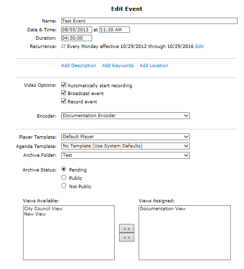Image resolution: width=244 pixels, height=269 pixels.
Task: Click the recurrence cycle icon
Action: tap(63, 47)
